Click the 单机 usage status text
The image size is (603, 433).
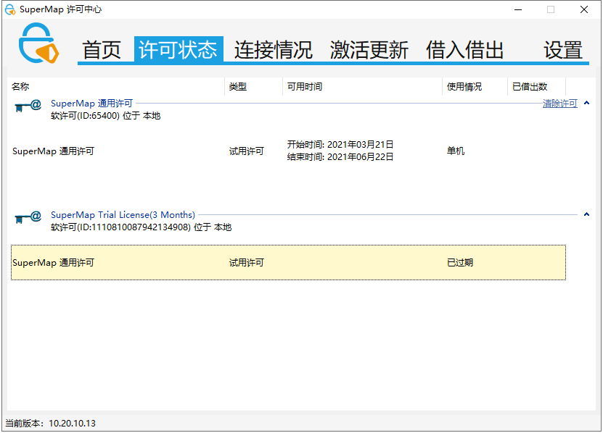click(x=455, y=151)
